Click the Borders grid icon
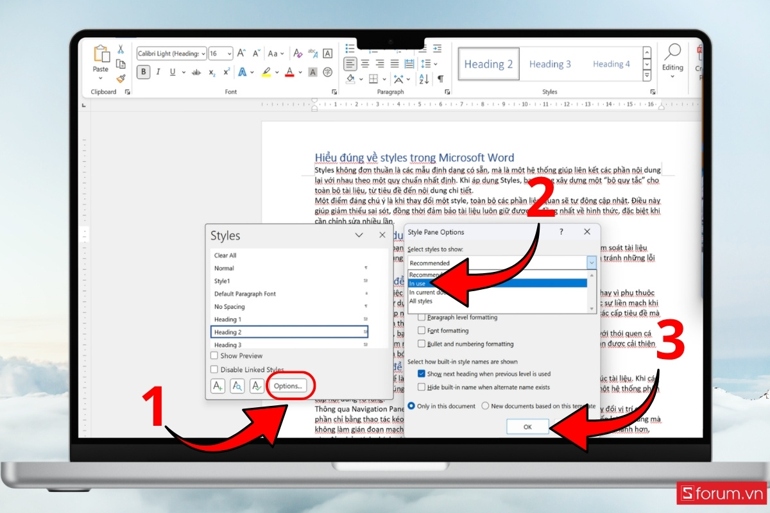Viewport: 770px width, 513px height. tap(372, 80)
